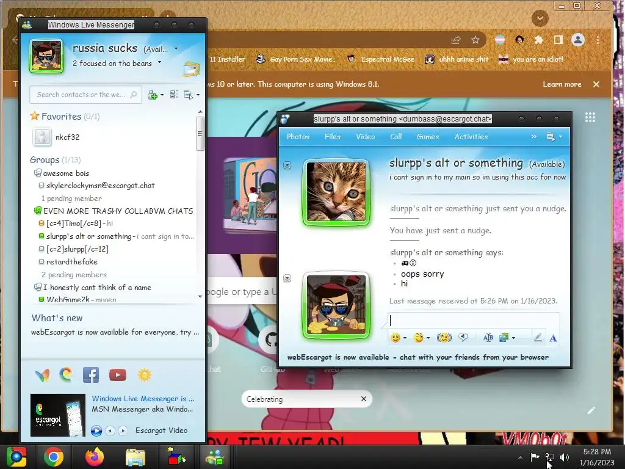Go to the next Escargot video item
This screenshot has width=625, height=469.
tap(123, 431)
